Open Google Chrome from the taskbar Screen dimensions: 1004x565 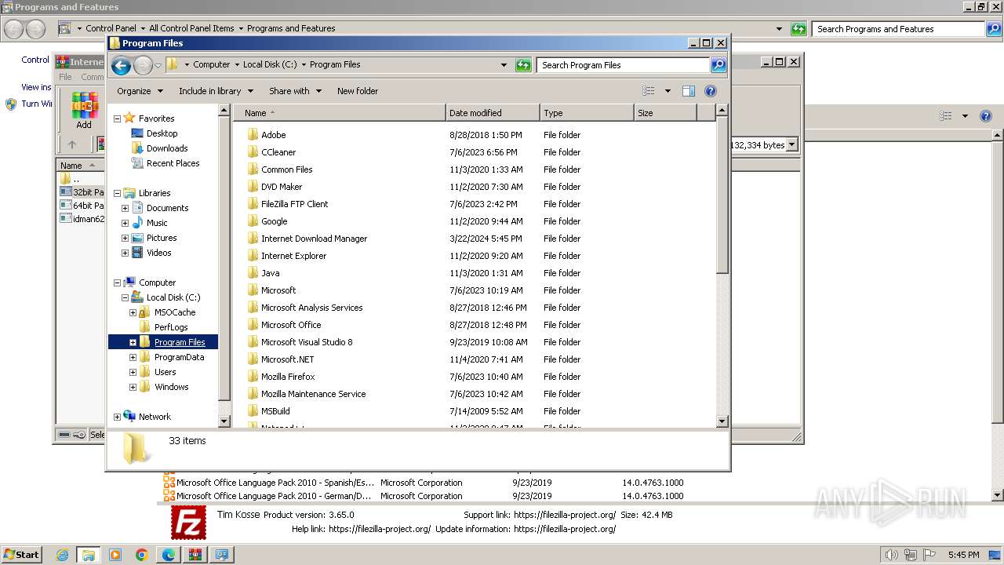point(142,555)
